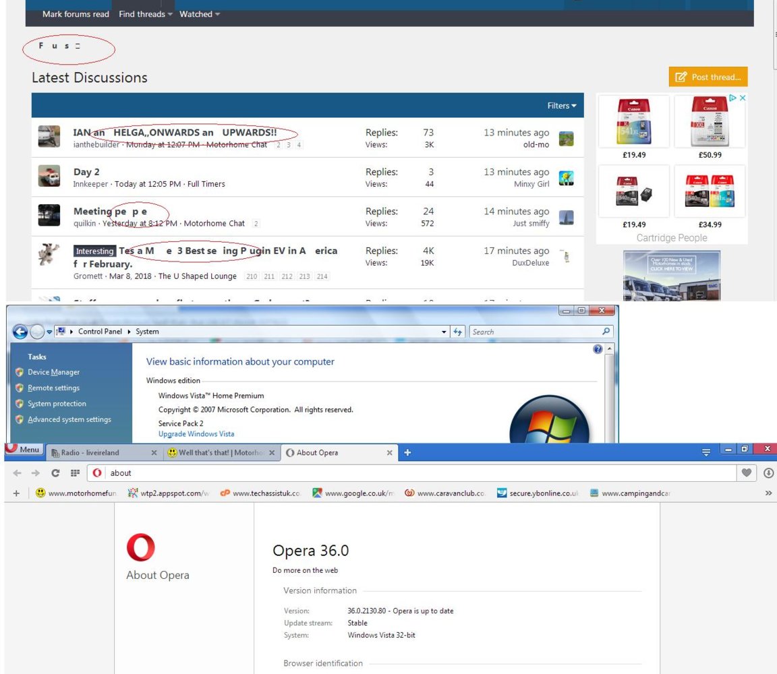Open the IAN and HELGA thread title

tap(175, 132)
